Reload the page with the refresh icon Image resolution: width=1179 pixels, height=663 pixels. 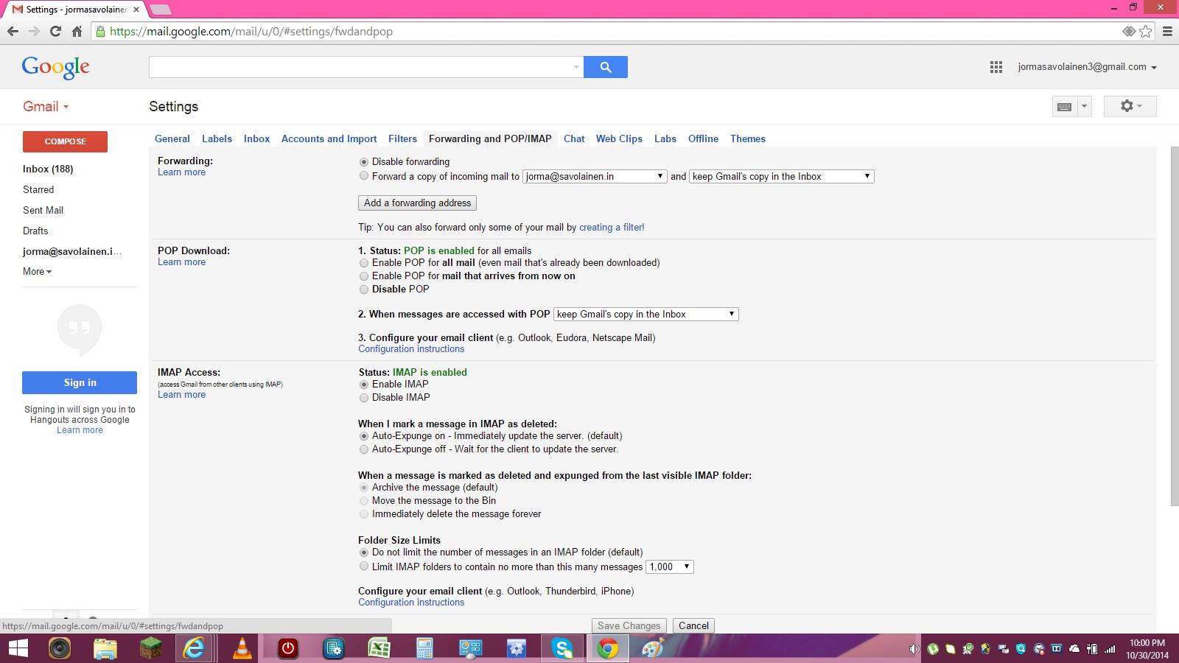55,31
